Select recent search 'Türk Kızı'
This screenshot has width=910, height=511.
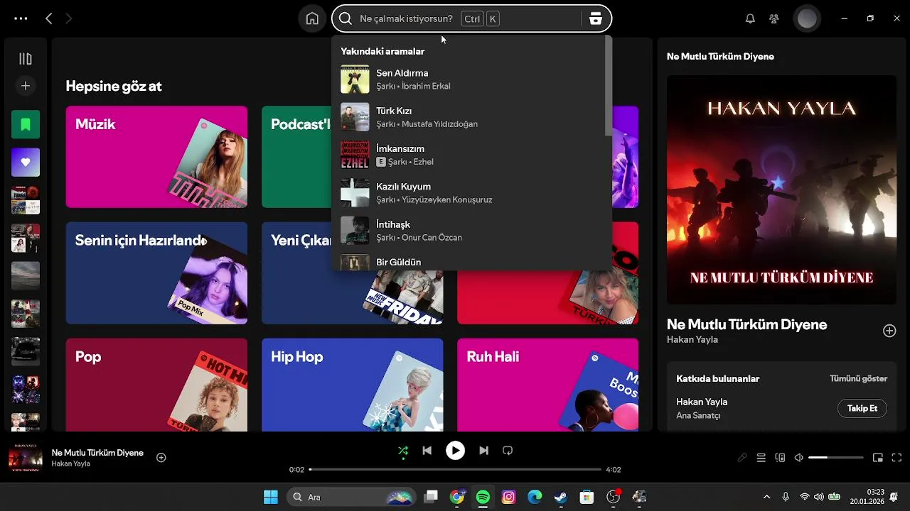coord(471,117)
